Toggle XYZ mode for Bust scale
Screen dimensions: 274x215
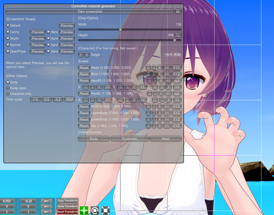point(176,74)
